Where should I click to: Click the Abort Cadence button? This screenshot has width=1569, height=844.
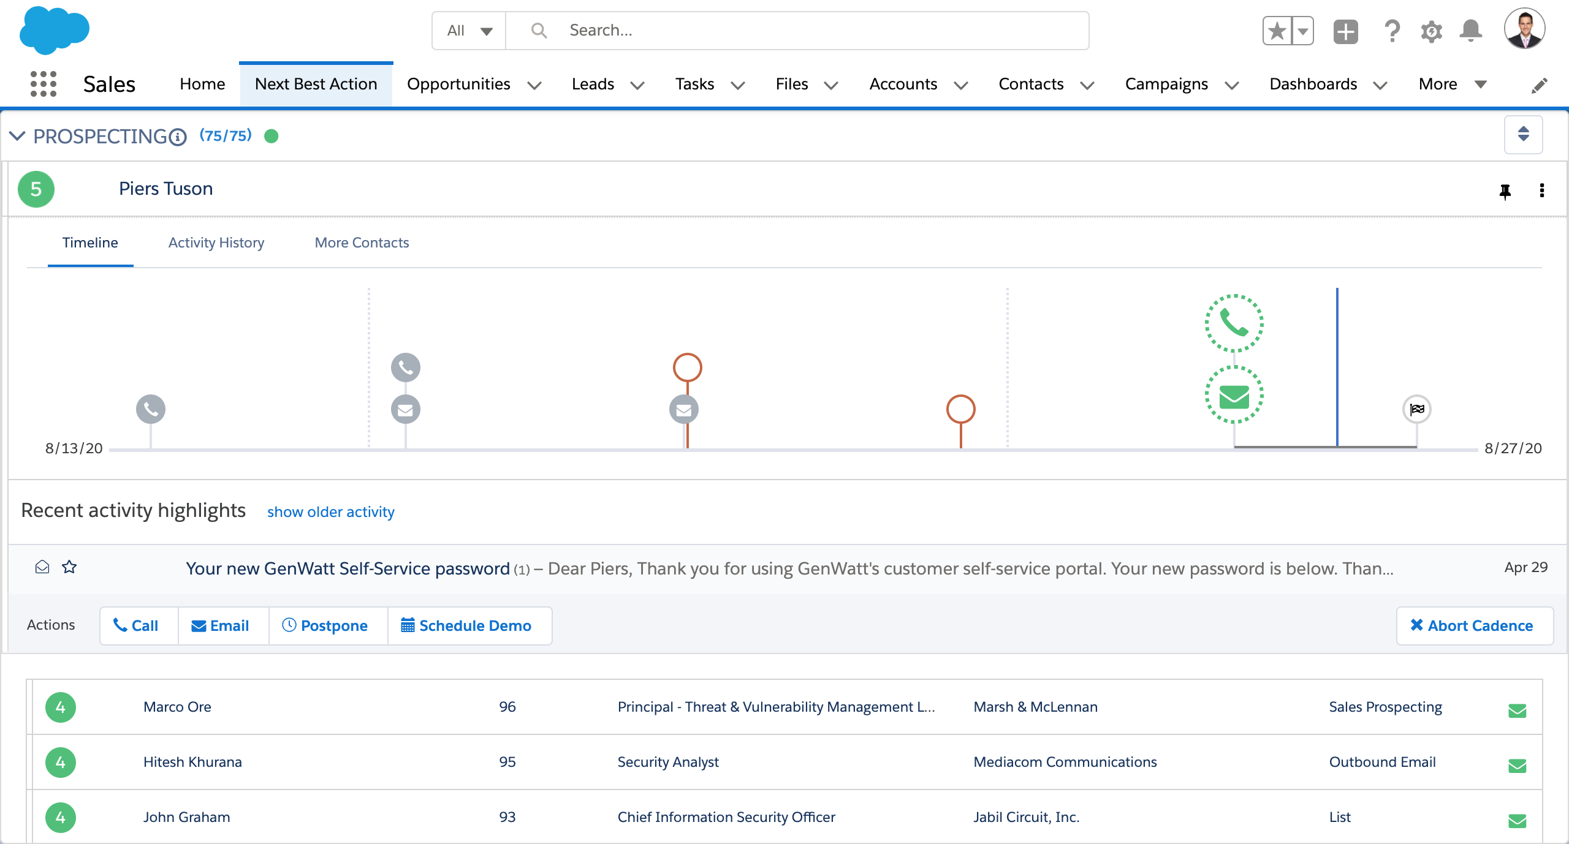tap(1475, 625)
